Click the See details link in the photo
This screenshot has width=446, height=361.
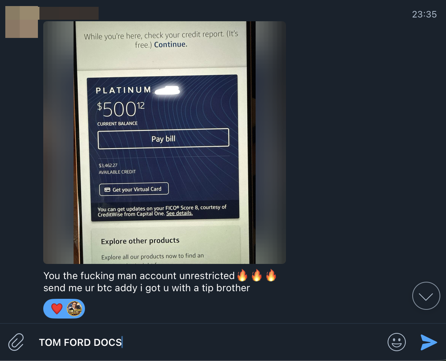point(179,213)
